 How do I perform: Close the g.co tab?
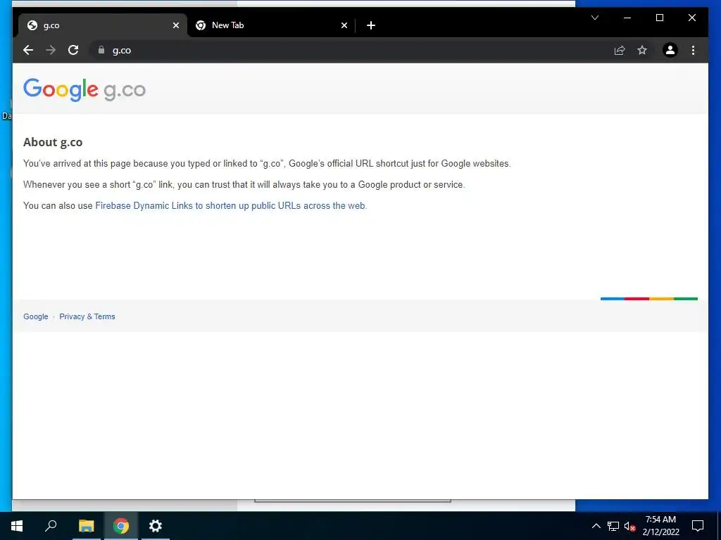pyautogui.click(x=175, y=25)
